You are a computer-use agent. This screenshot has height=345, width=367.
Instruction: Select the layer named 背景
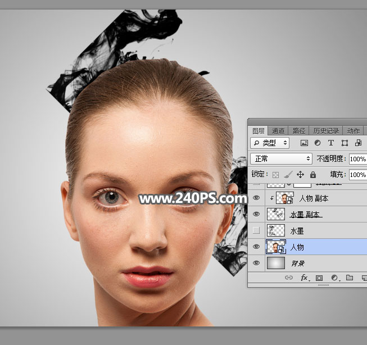(298, 264)
